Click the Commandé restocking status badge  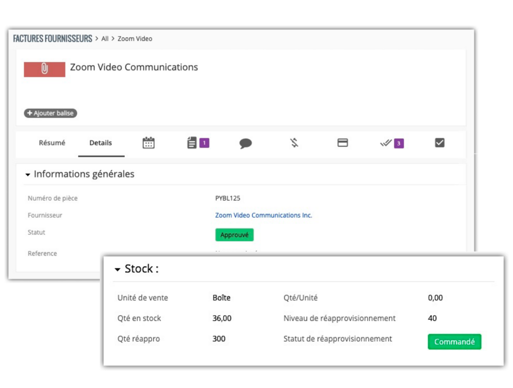pos(454,342)
